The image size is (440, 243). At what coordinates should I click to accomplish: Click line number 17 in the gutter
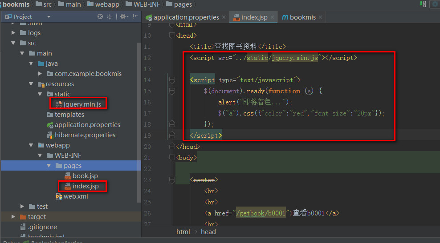(147, 113)
